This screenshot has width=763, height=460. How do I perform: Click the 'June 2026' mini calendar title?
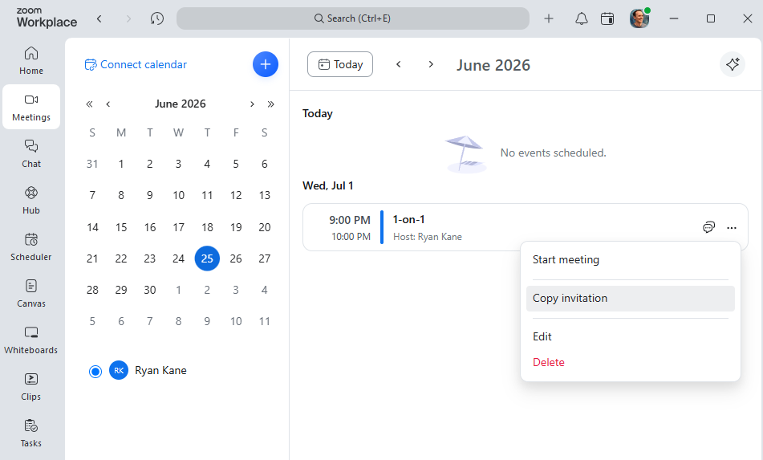click(x=180, y=104)
